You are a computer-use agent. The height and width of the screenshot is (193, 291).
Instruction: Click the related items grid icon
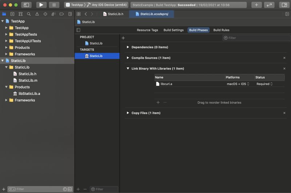coord(79,14)
